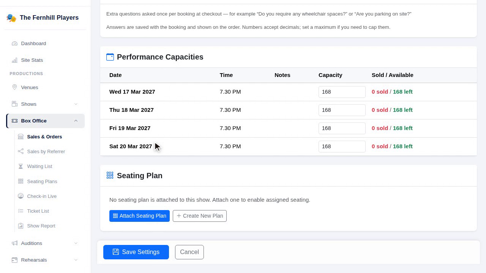Open the Dashboard menu item
This screenshot has width=486, height=273.
45,44
